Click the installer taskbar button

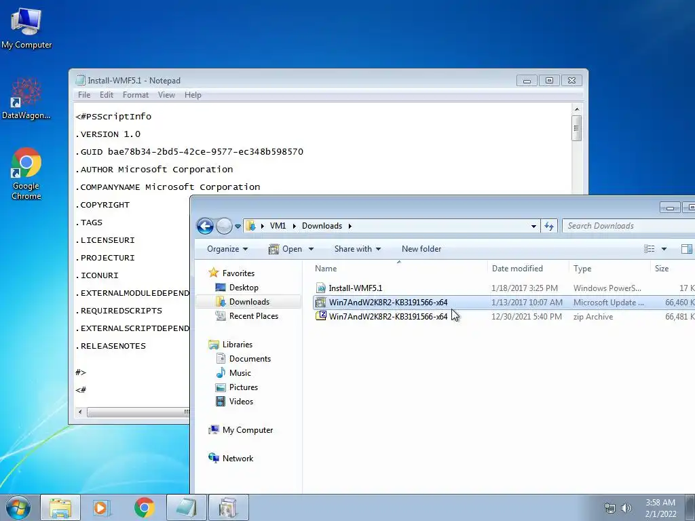click(229, 507)
